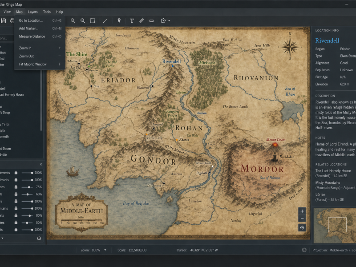Click the Mount Doom volcano icon

(275, 146)
